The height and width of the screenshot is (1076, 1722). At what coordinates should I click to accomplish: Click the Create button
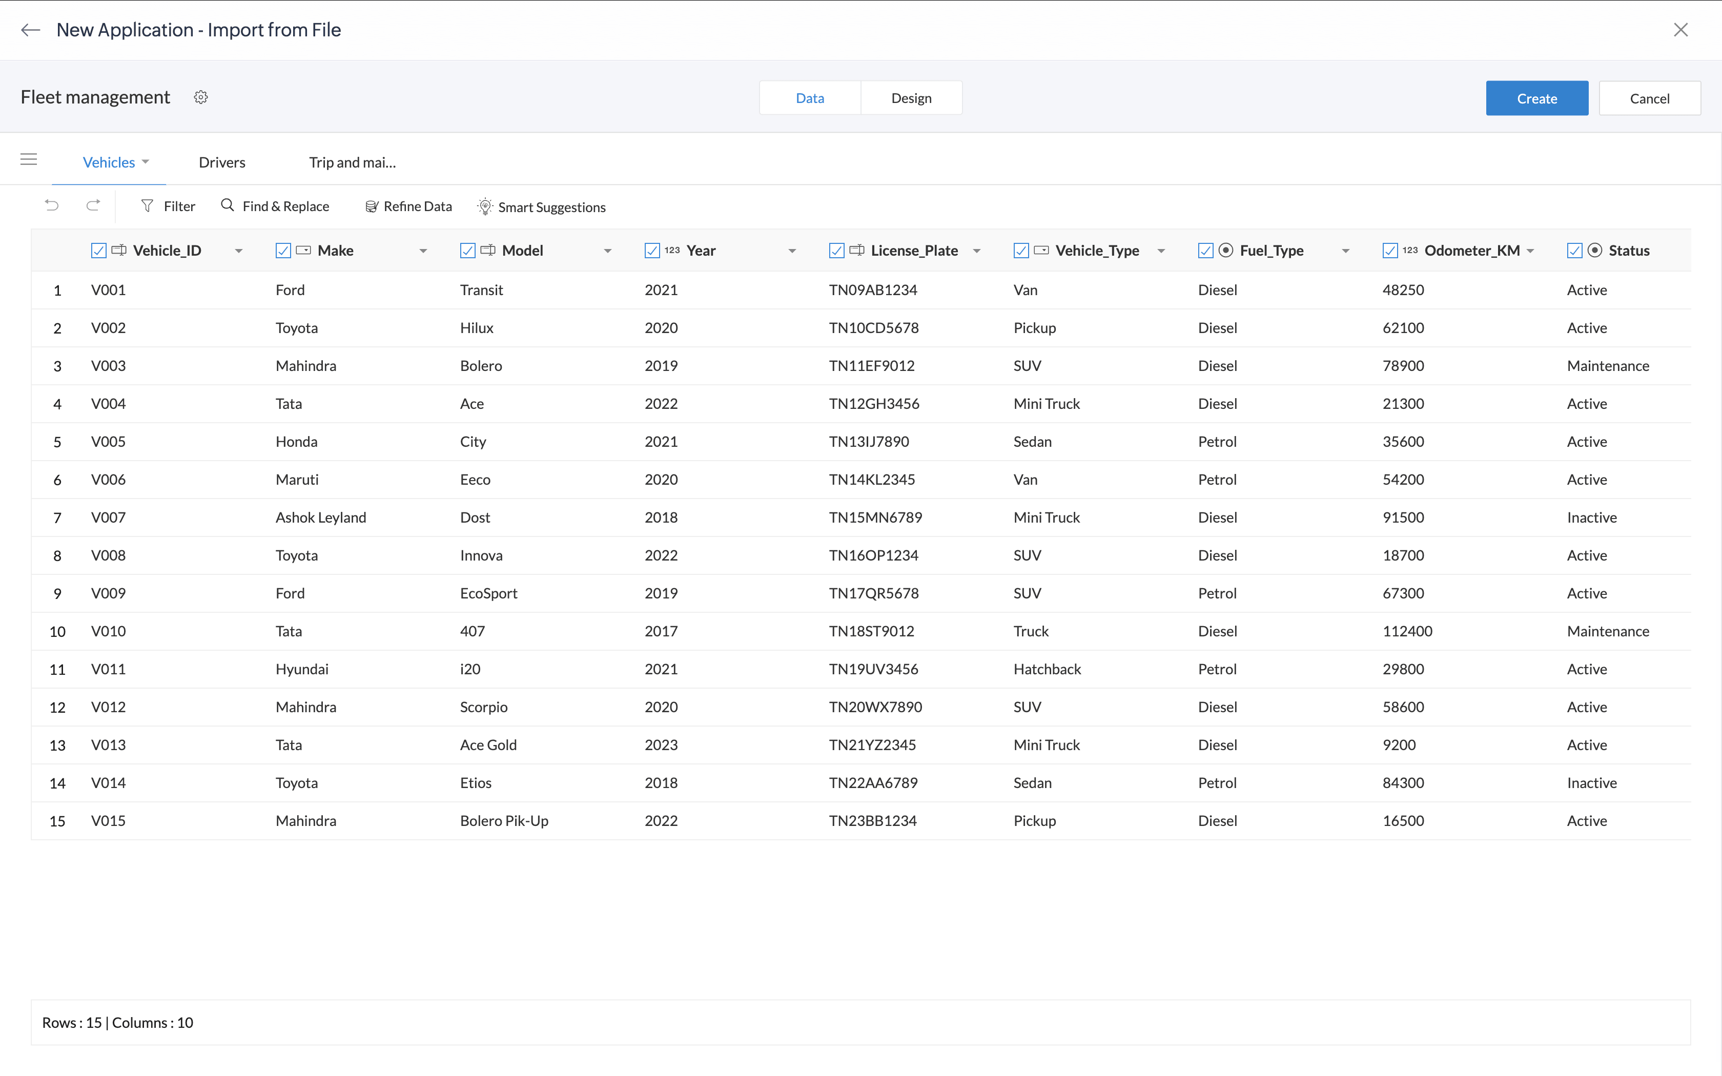pos(1537,98)
